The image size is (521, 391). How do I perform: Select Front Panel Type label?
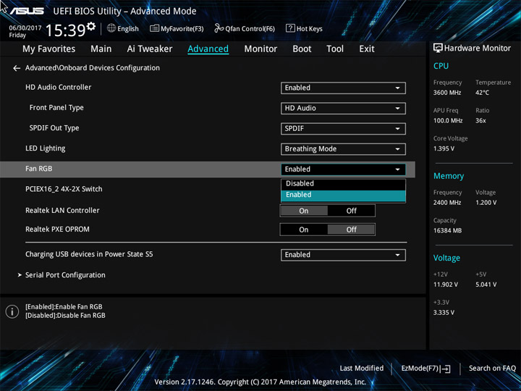(56, 108)
